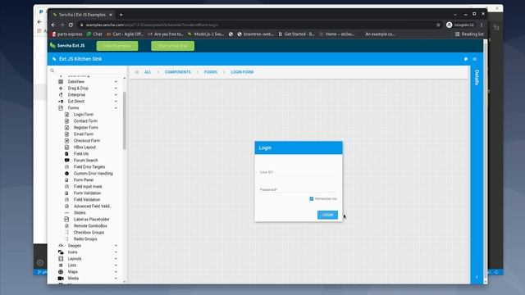Click the Gauges category icon
525x295 pixels.
coord(61,246)
